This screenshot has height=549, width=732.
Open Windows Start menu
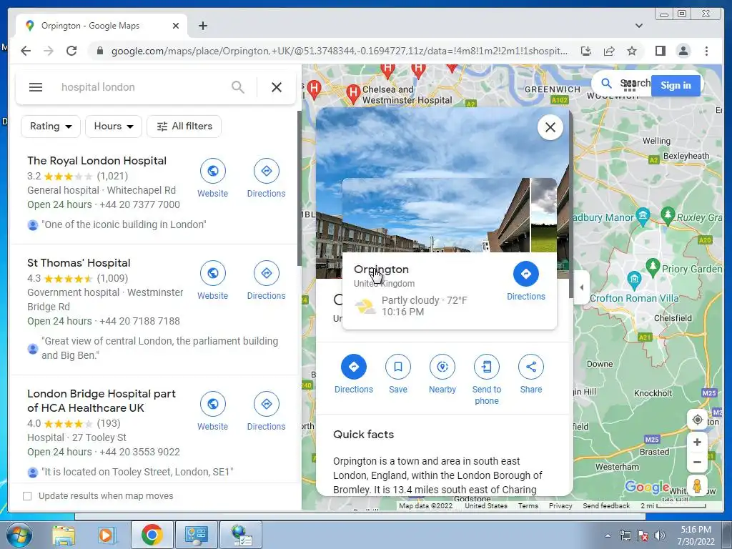(x=18, y=535)
